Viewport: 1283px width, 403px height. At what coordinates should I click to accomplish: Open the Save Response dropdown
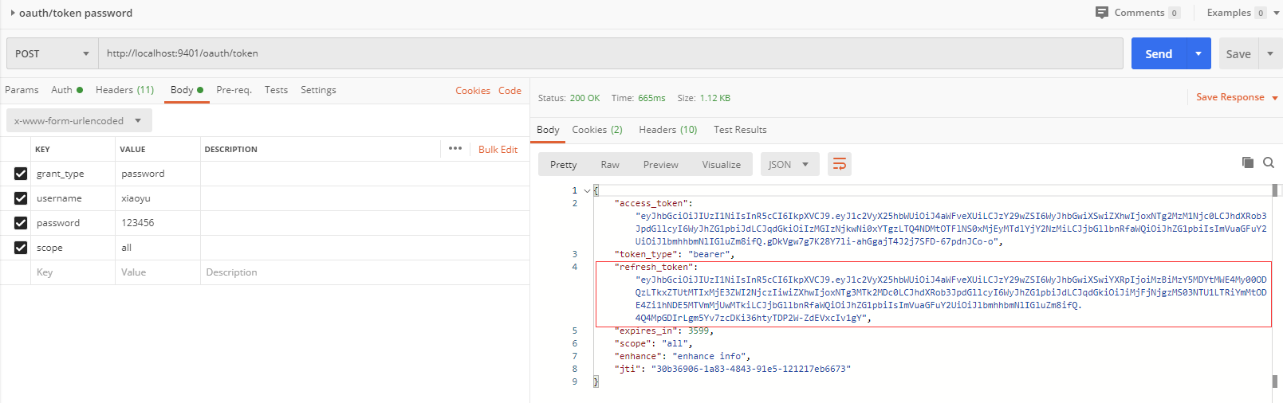tap(1237, 97)
